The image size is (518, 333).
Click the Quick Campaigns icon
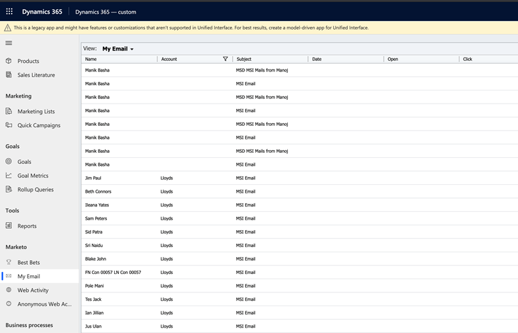point(9,125)
